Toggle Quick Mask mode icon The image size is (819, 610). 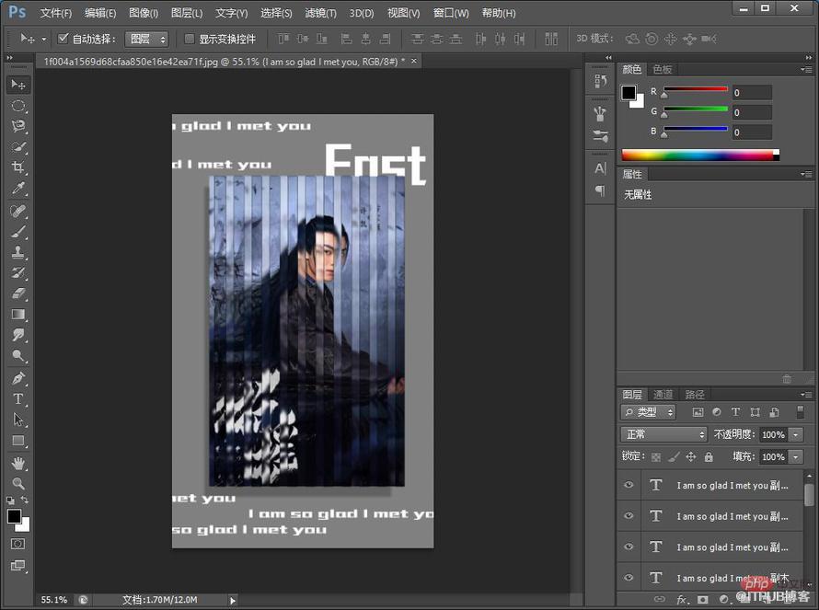(17, 544)
